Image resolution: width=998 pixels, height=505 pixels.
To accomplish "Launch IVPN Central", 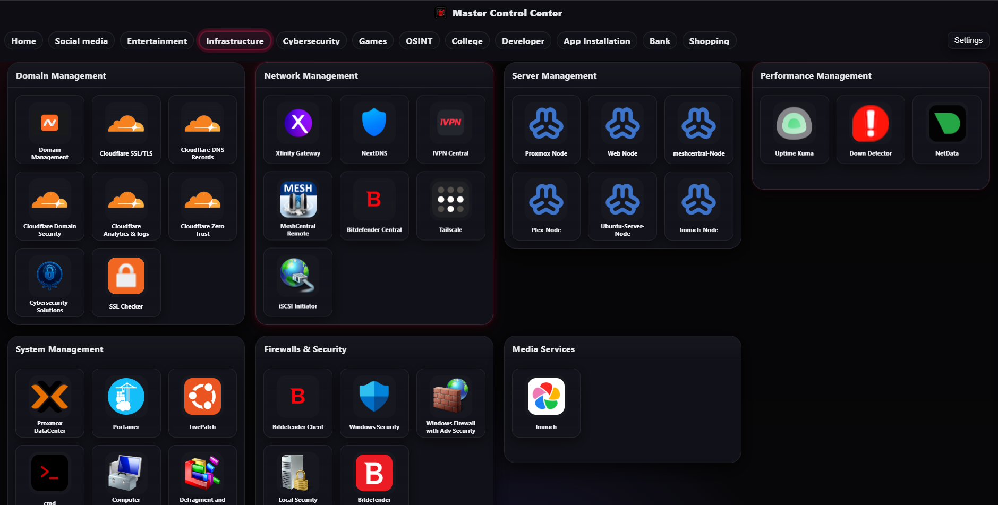I will [x=451, y=130].
